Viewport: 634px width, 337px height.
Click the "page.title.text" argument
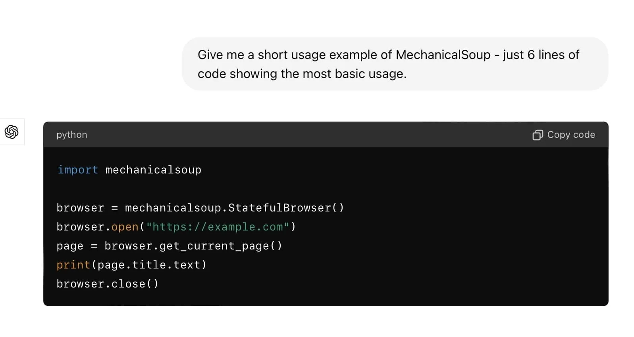pyautogui.click(x=149, y=265)
